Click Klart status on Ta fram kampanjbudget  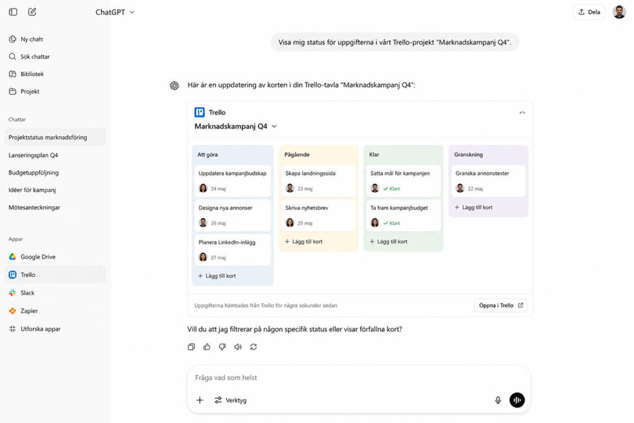click(391, 223)
